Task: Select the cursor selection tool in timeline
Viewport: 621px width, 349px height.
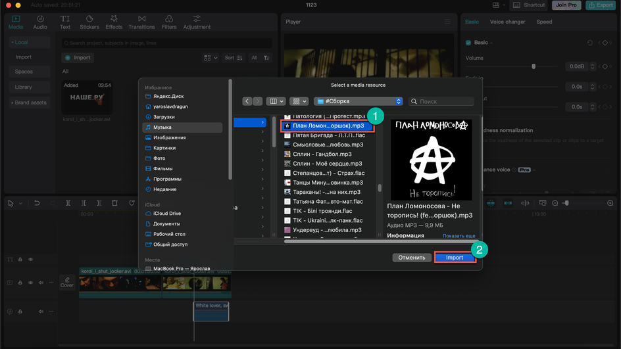Action: 11,203
